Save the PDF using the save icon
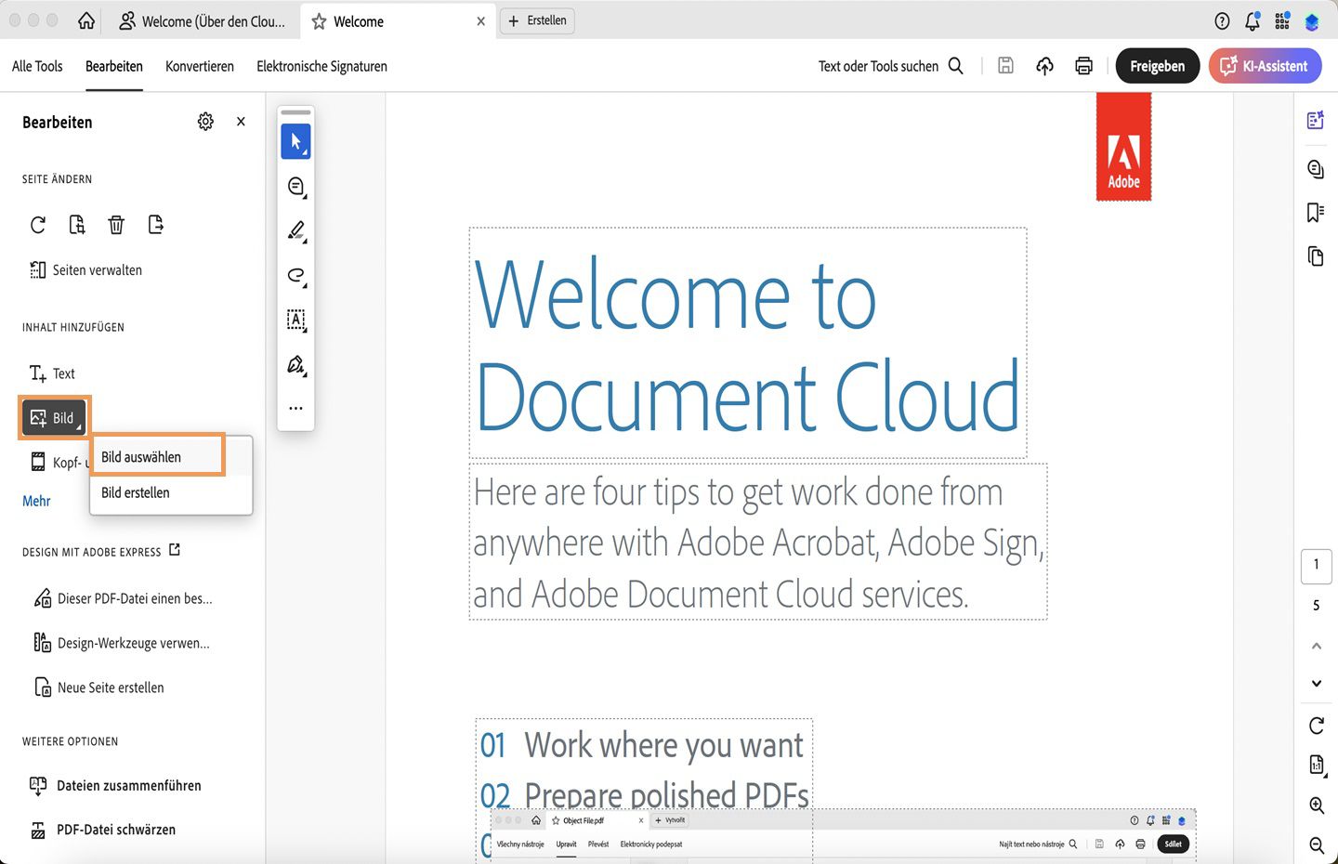The height and width of the screenshot is (864, 1338). coord(1005,65)
